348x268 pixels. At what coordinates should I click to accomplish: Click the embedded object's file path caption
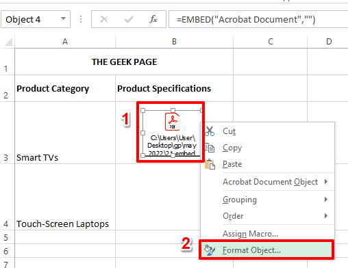pyautogui.click(x=172, y=145)
